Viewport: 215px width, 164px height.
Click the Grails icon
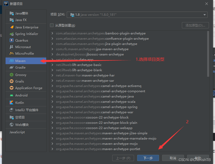[x=12, y=81]
